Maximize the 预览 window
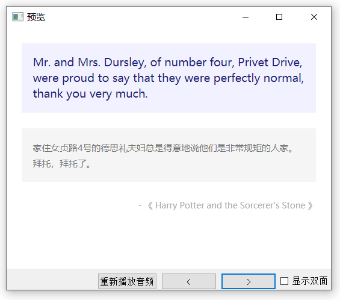The width and height of the screenshot is (340, 300). click(279, 17)
